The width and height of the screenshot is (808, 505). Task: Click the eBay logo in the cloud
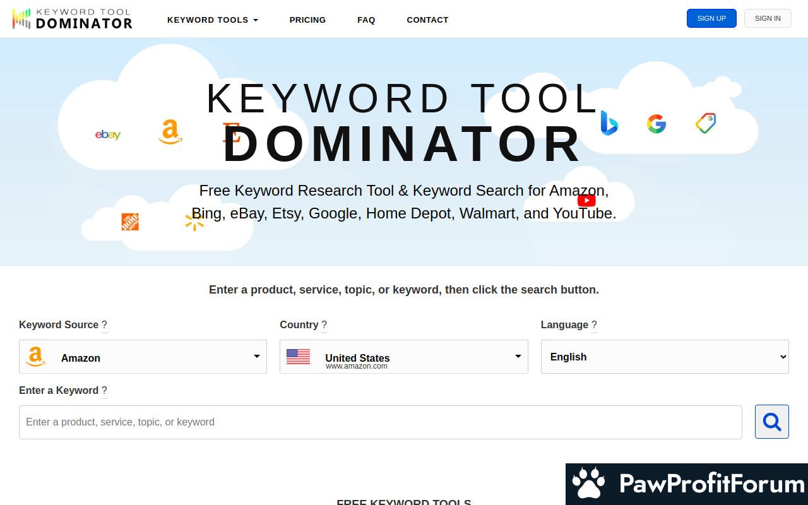pos(108,134)
